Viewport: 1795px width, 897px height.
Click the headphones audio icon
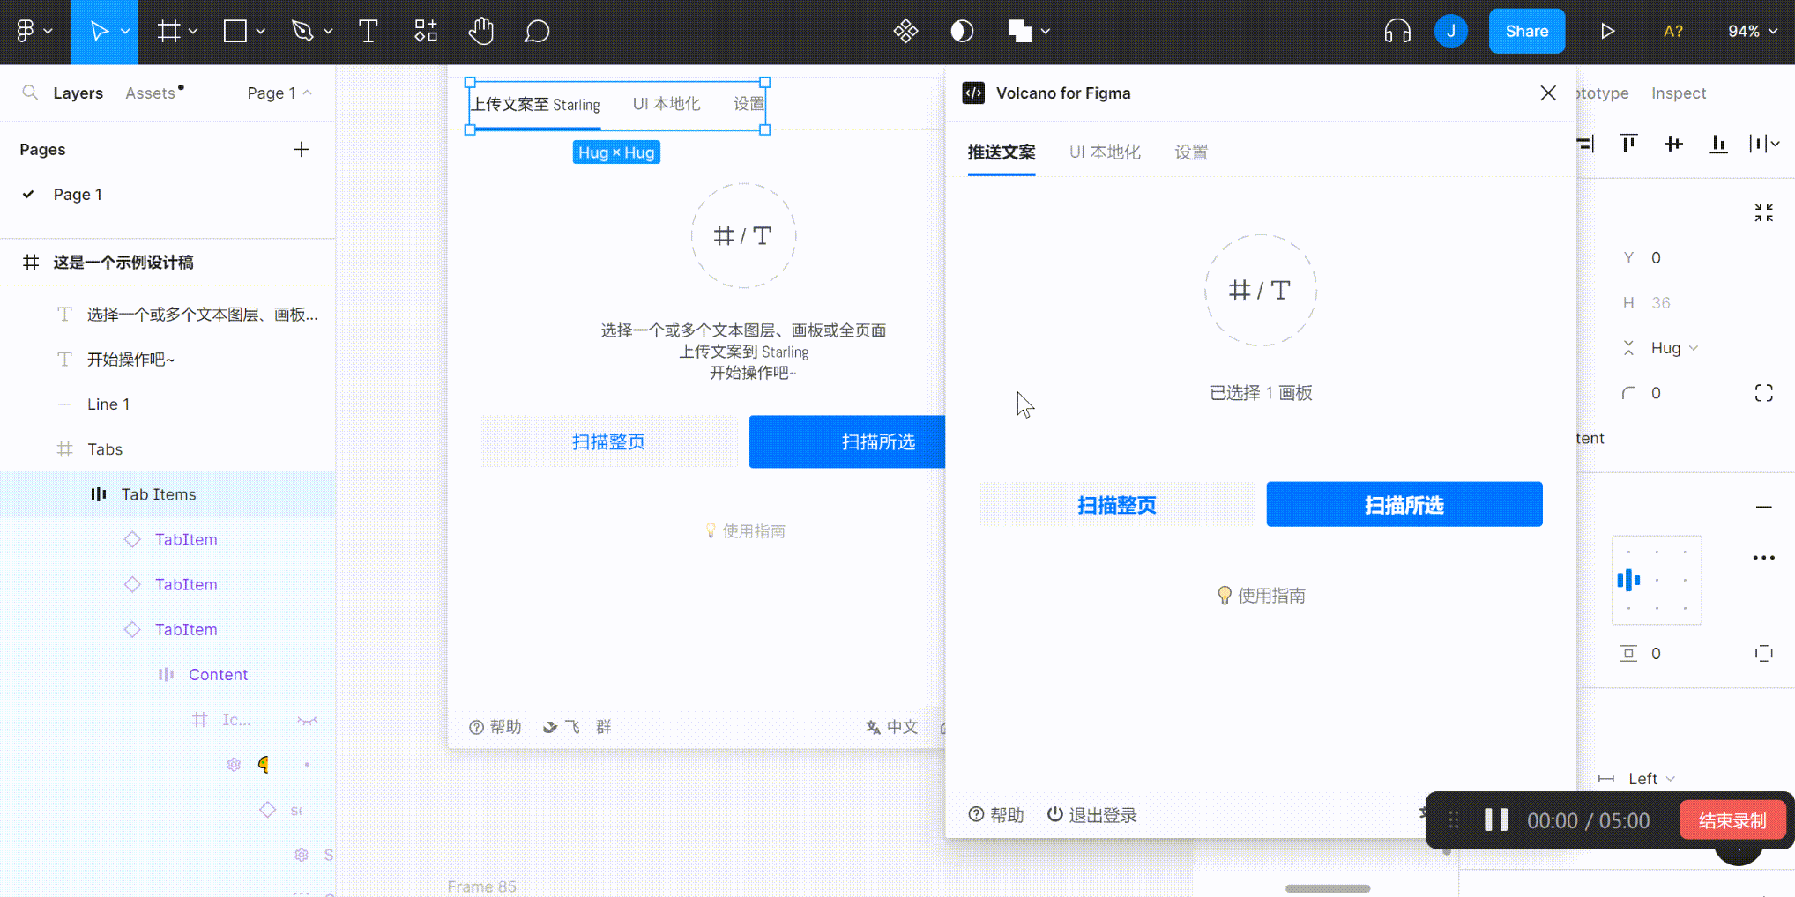(1397, 32)
